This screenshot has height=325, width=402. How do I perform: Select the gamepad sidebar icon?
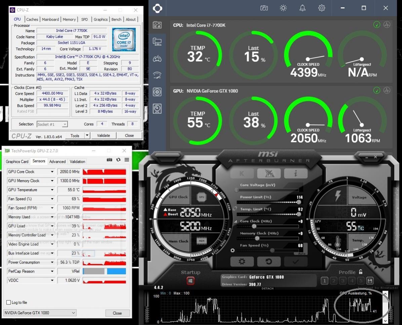click(157, 59)
